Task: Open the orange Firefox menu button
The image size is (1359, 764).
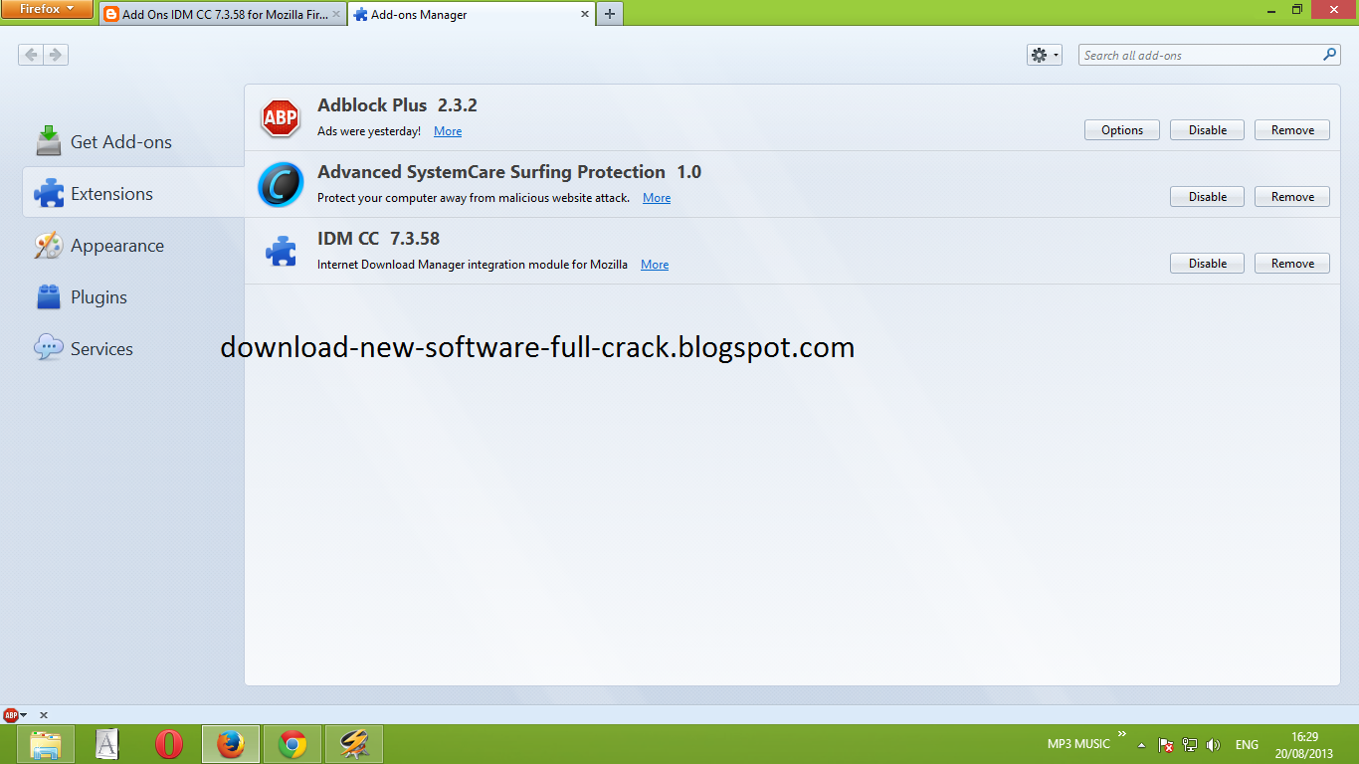Action: click(x=48, y=9)
